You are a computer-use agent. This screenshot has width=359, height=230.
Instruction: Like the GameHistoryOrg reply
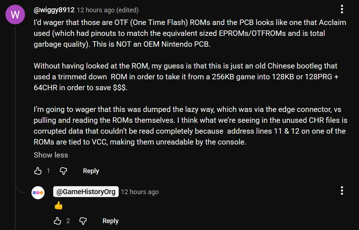click(58, 221)
